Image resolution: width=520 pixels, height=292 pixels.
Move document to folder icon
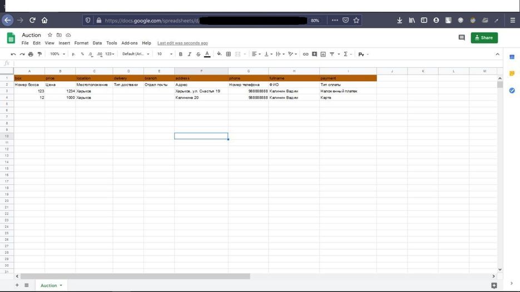point(59,35)
